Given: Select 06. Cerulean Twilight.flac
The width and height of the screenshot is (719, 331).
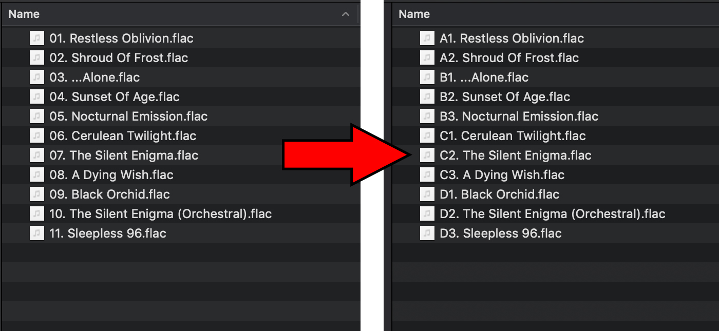Looking at the screenshot, I should click(123, 136).
